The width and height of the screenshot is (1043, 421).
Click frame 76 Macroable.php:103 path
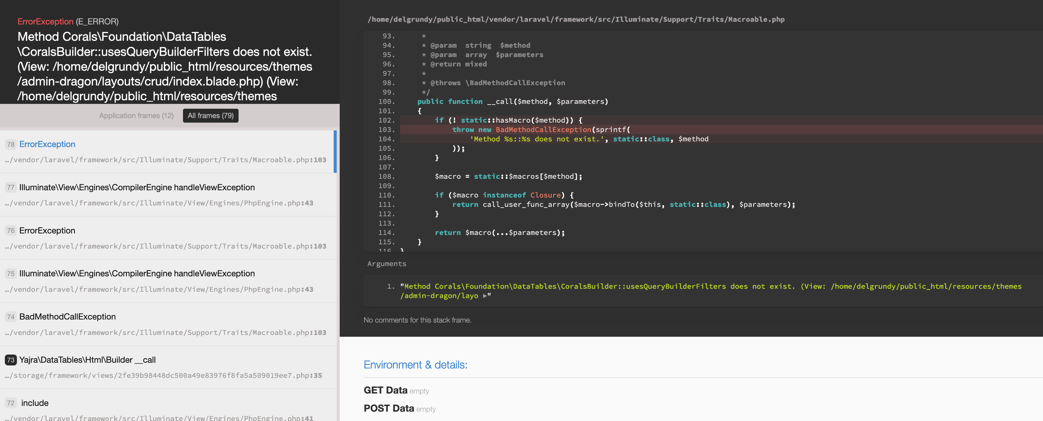[165, 246]
